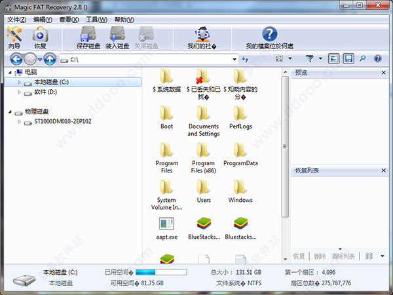The image size is (393, 295).
Task: Click the 保存磁盘 save disk icon
Action: point(88,37)
